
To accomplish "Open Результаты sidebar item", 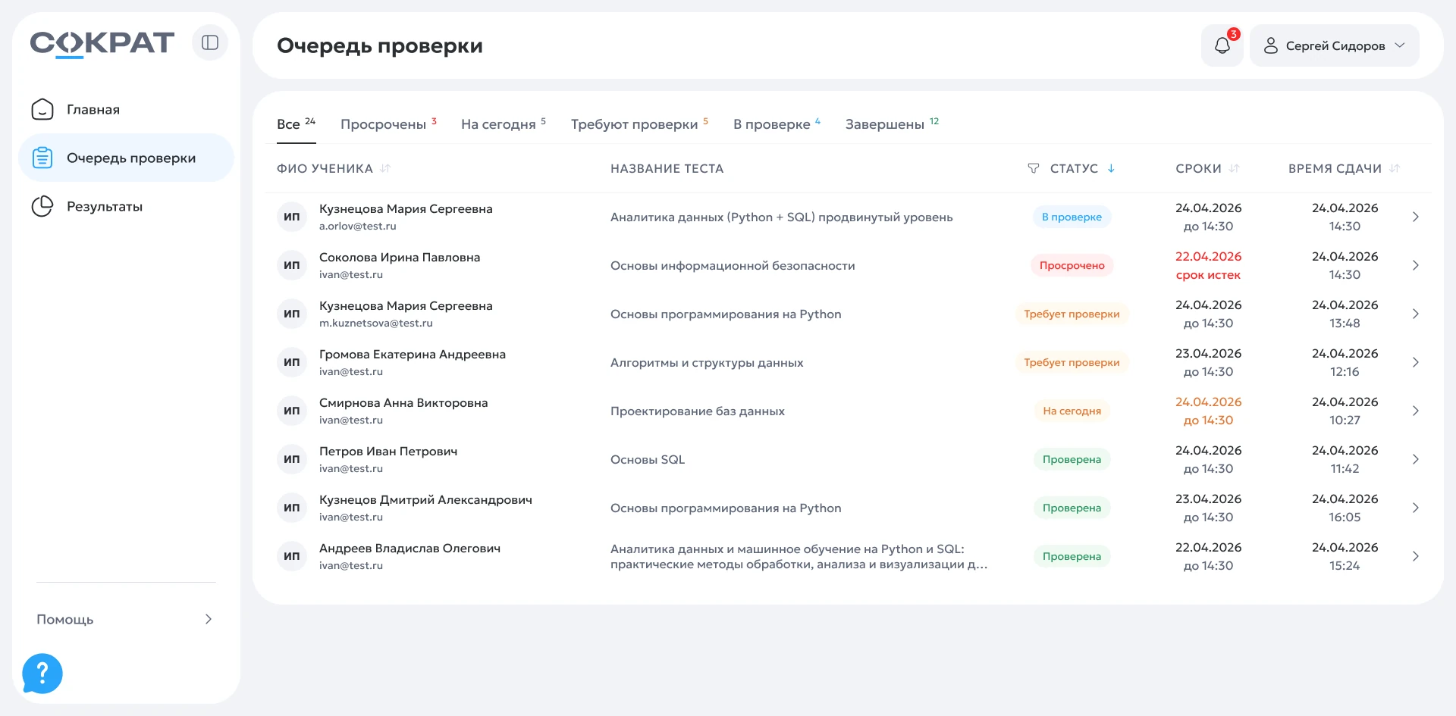I will (126, 206).
